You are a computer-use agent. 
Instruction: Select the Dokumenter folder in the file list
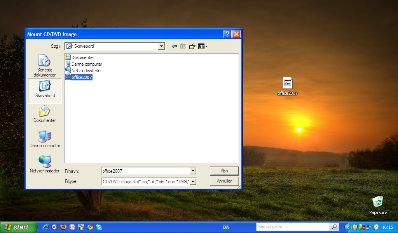click(x=82, y=57)
